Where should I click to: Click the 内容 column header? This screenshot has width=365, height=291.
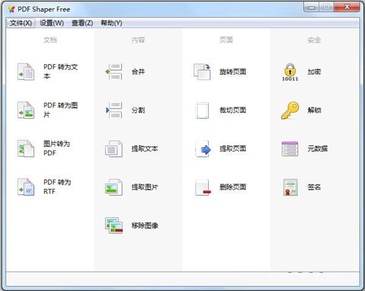tap(138, 40)
